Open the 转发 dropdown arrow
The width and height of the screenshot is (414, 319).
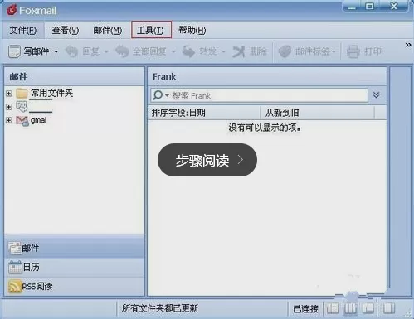223,51
